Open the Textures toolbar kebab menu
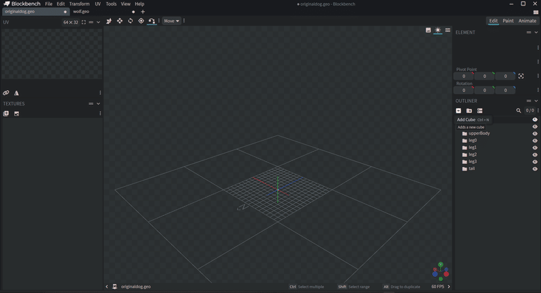This screenshot has height=293, width=541. (100, 113)
